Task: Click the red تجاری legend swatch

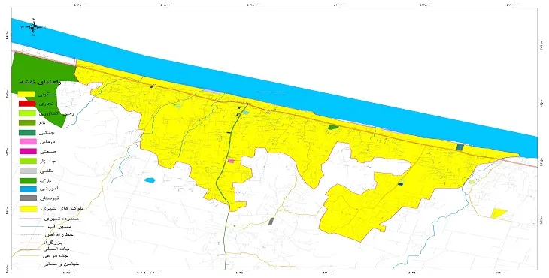Action: tap(27, 104)
